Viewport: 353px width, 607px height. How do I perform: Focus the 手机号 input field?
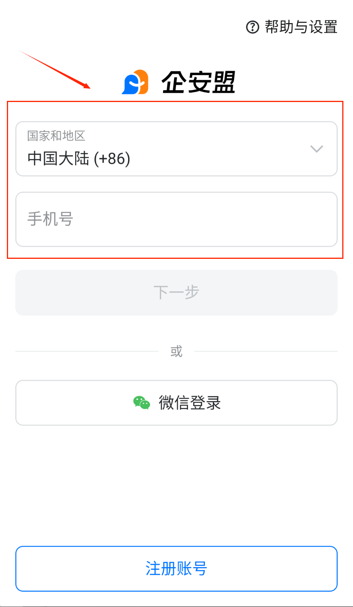176,219
